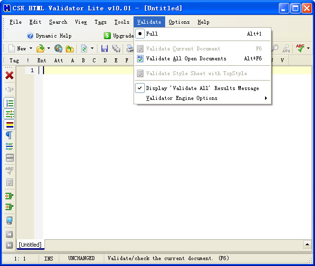Go to the next document using the sidebar arrow
The width and height of the screenshot is (315, 266).
[x=9, y=245]
